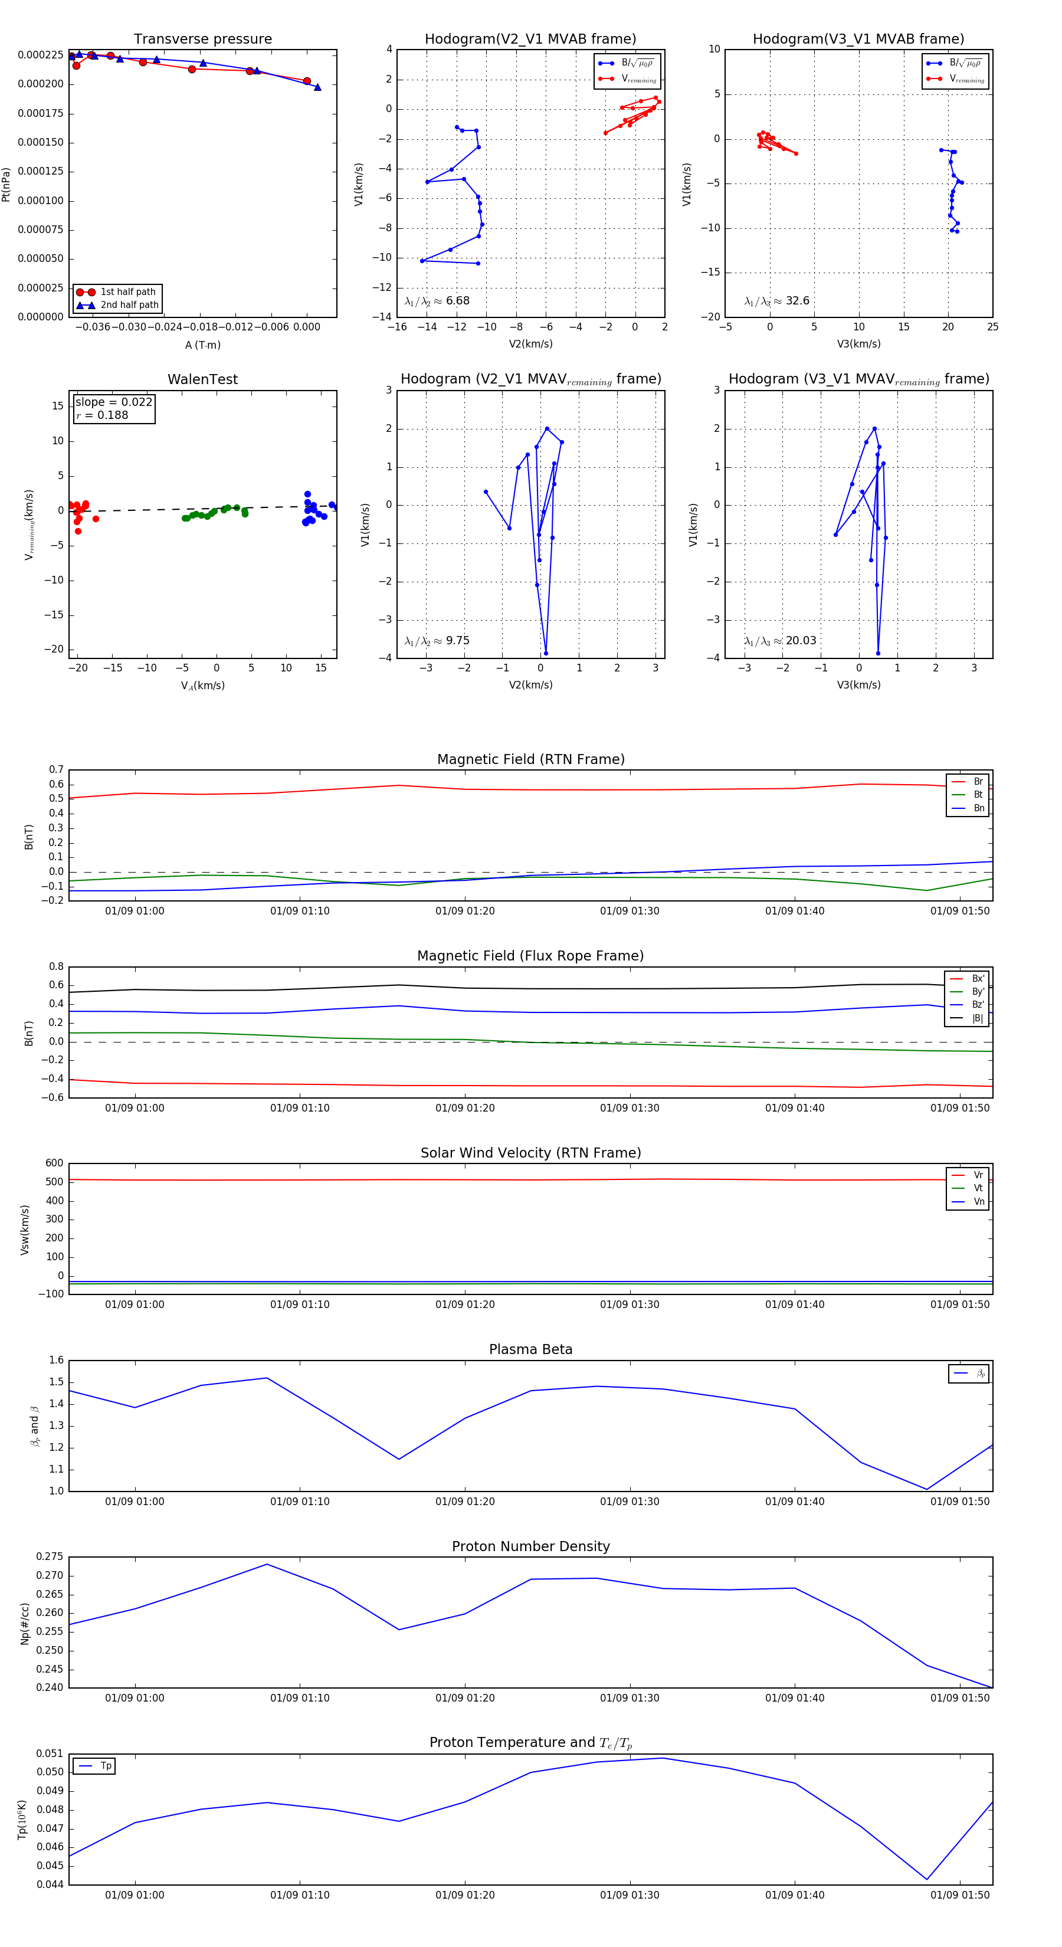
Task: Click the By' legend entry
Action: 968,992
